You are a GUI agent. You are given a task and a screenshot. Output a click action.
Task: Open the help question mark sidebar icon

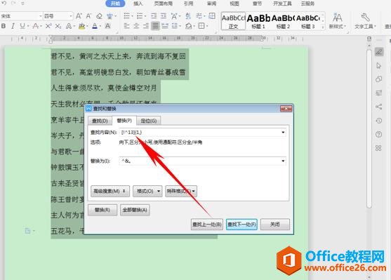379,135
